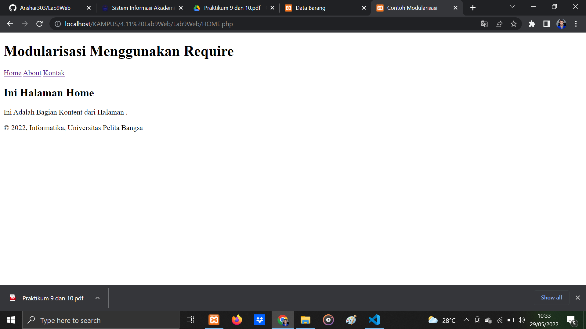The height and width of the screenshot is (329, 586).
Task: Open the Extensions puzzle icon
Action: 532,24
